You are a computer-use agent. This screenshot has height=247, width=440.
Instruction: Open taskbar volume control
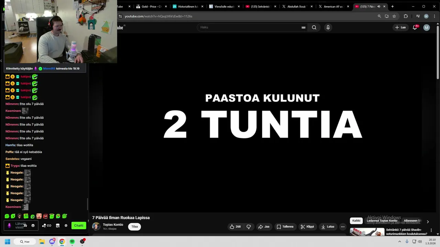click(419, 242)
